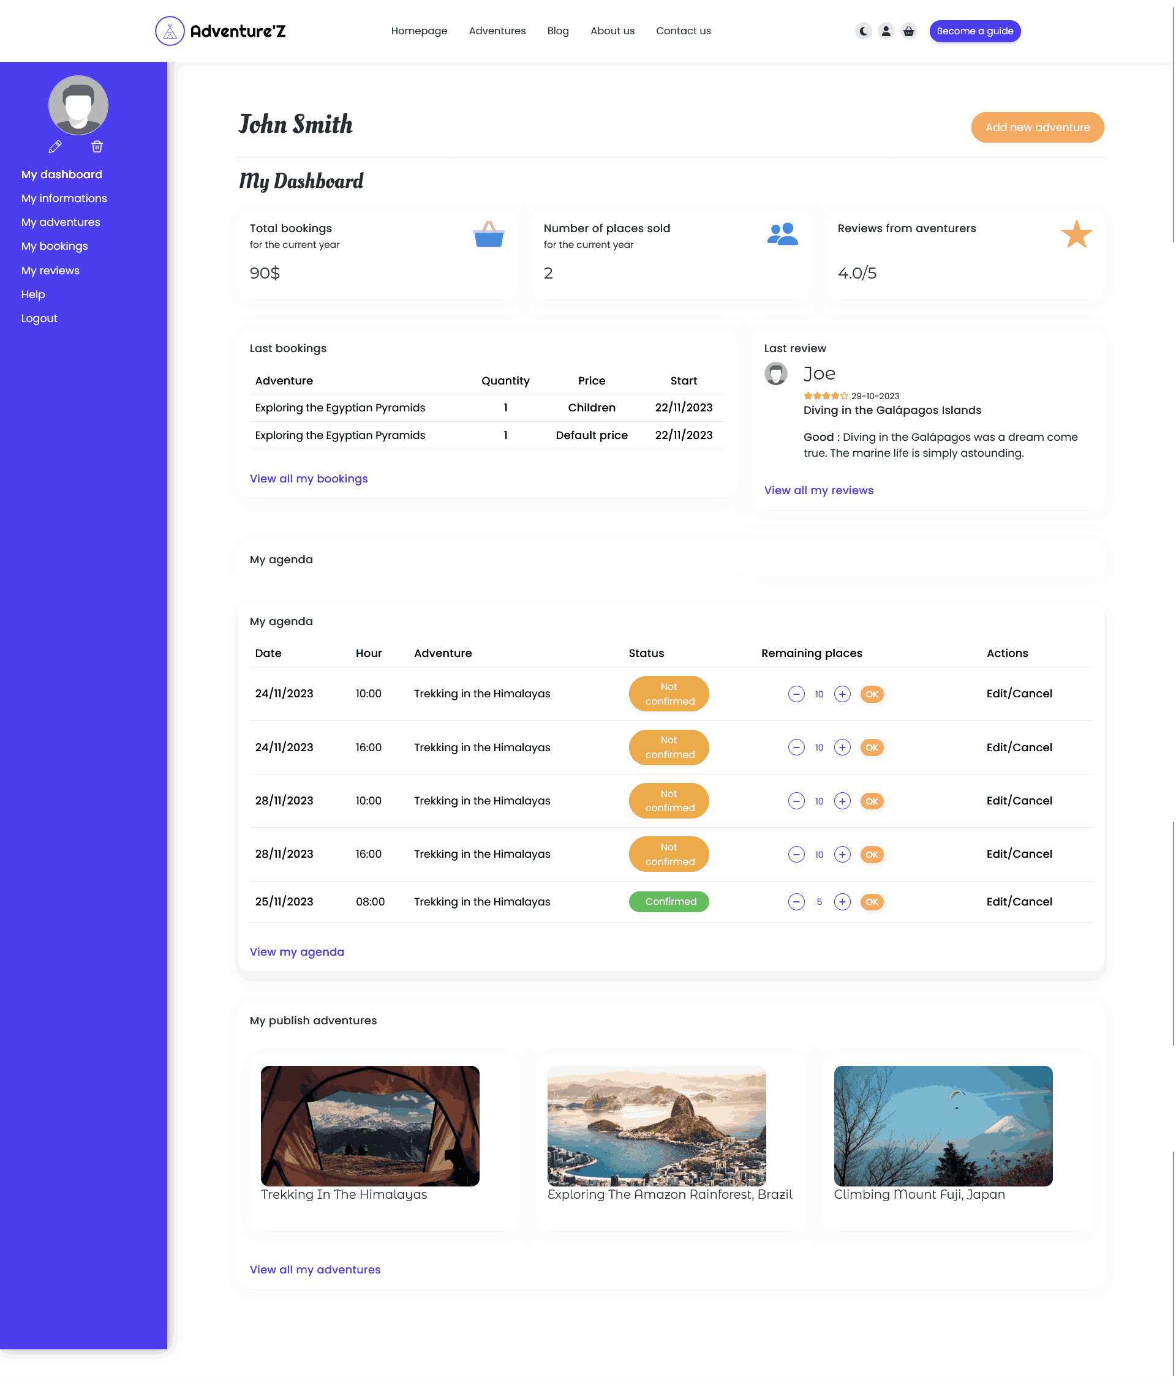1176x1383 pixels.
Task: Select My reviews in the sidebar
Action: [50, 271]
